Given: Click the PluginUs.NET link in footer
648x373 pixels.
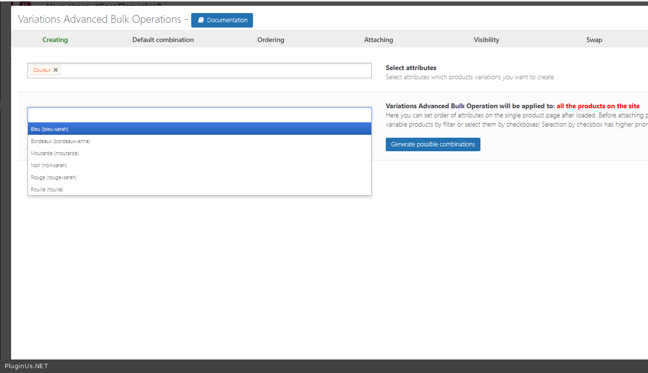Looking at the screenshot, I should [26, 366].
